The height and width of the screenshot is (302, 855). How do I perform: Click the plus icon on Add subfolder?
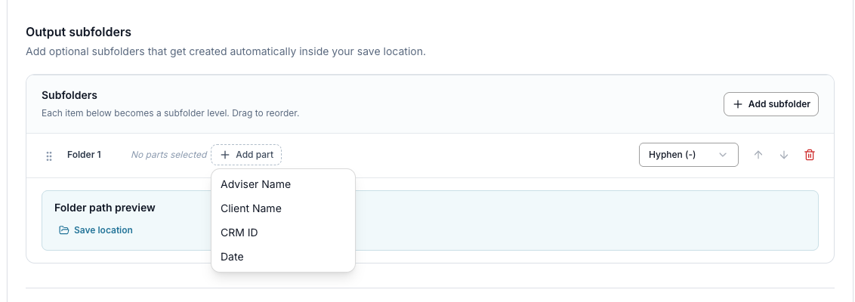(738, 104)
